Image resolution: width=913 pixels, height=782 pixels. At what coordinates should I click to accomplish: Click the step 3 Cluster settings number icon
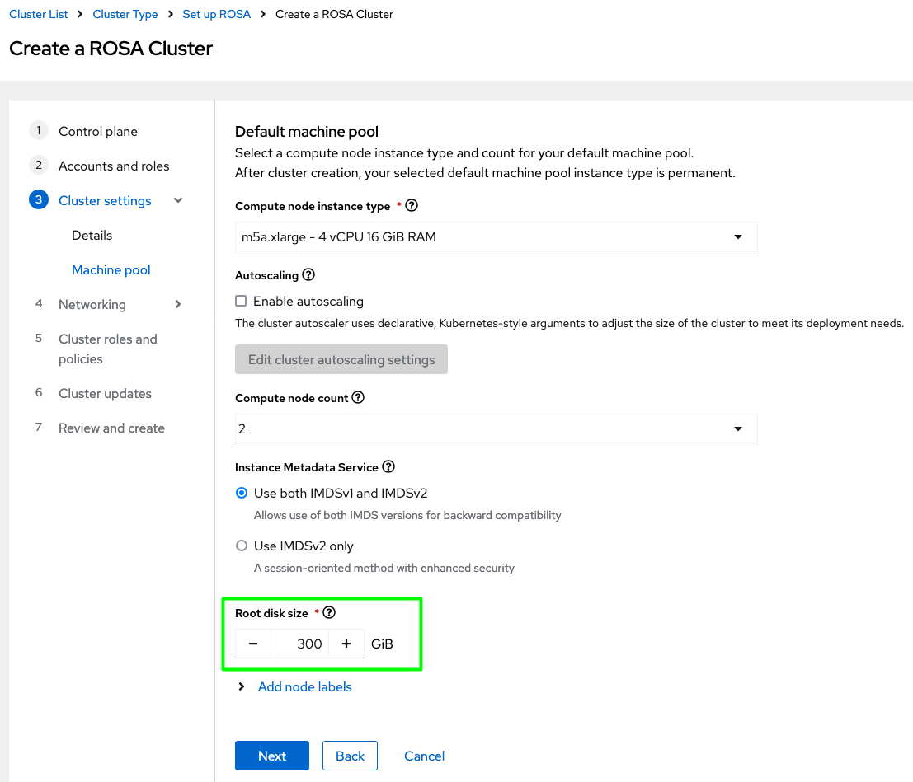(38, 200)
